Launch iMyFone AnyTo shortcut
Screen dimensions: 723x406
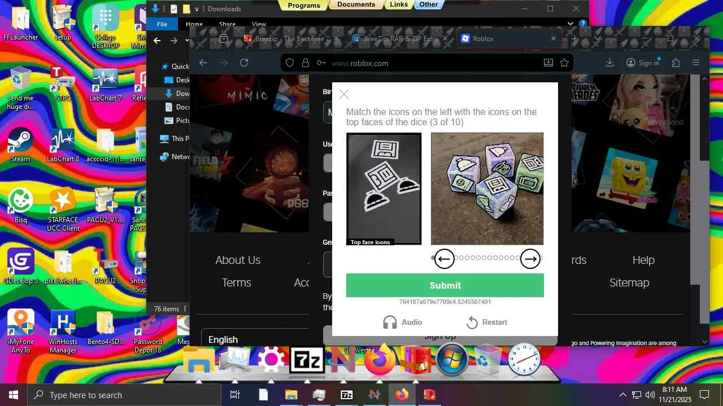tap(21, 332)
